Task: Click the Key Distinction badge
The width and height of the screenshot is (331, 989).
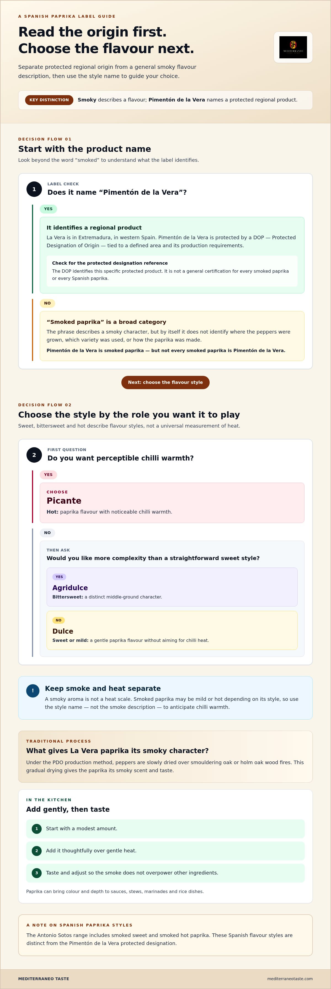Action: tap(49, 100)
